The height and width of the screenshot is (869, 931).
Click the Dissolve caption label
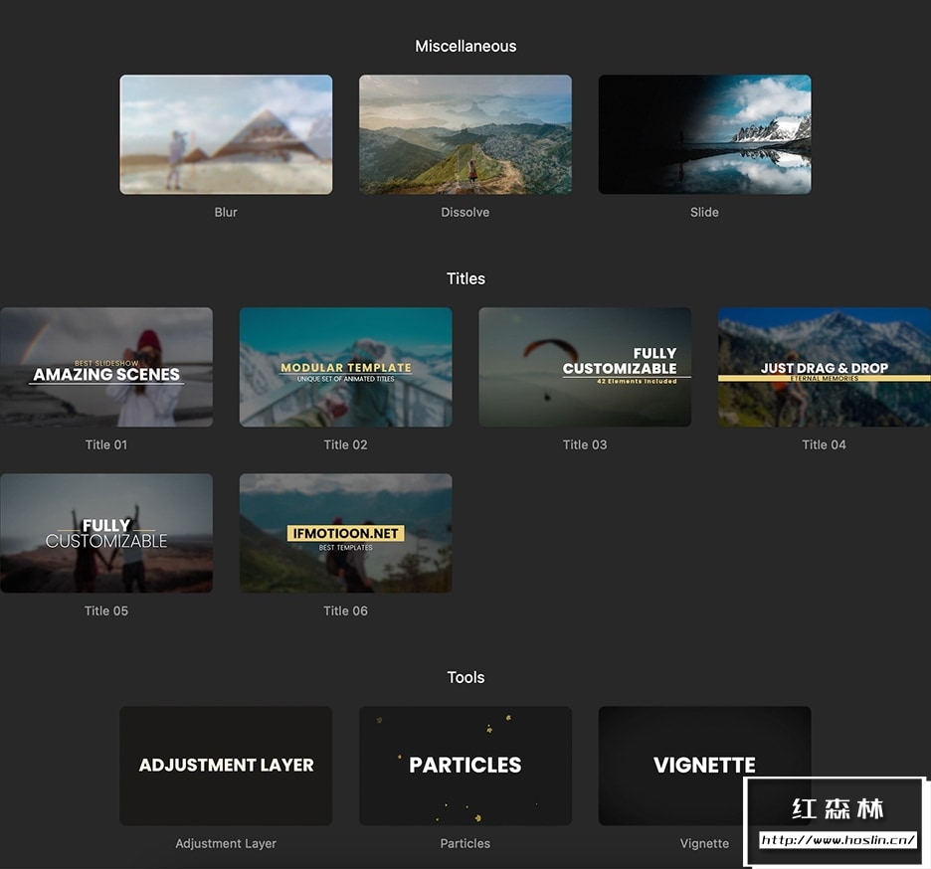tap(465, 212)
